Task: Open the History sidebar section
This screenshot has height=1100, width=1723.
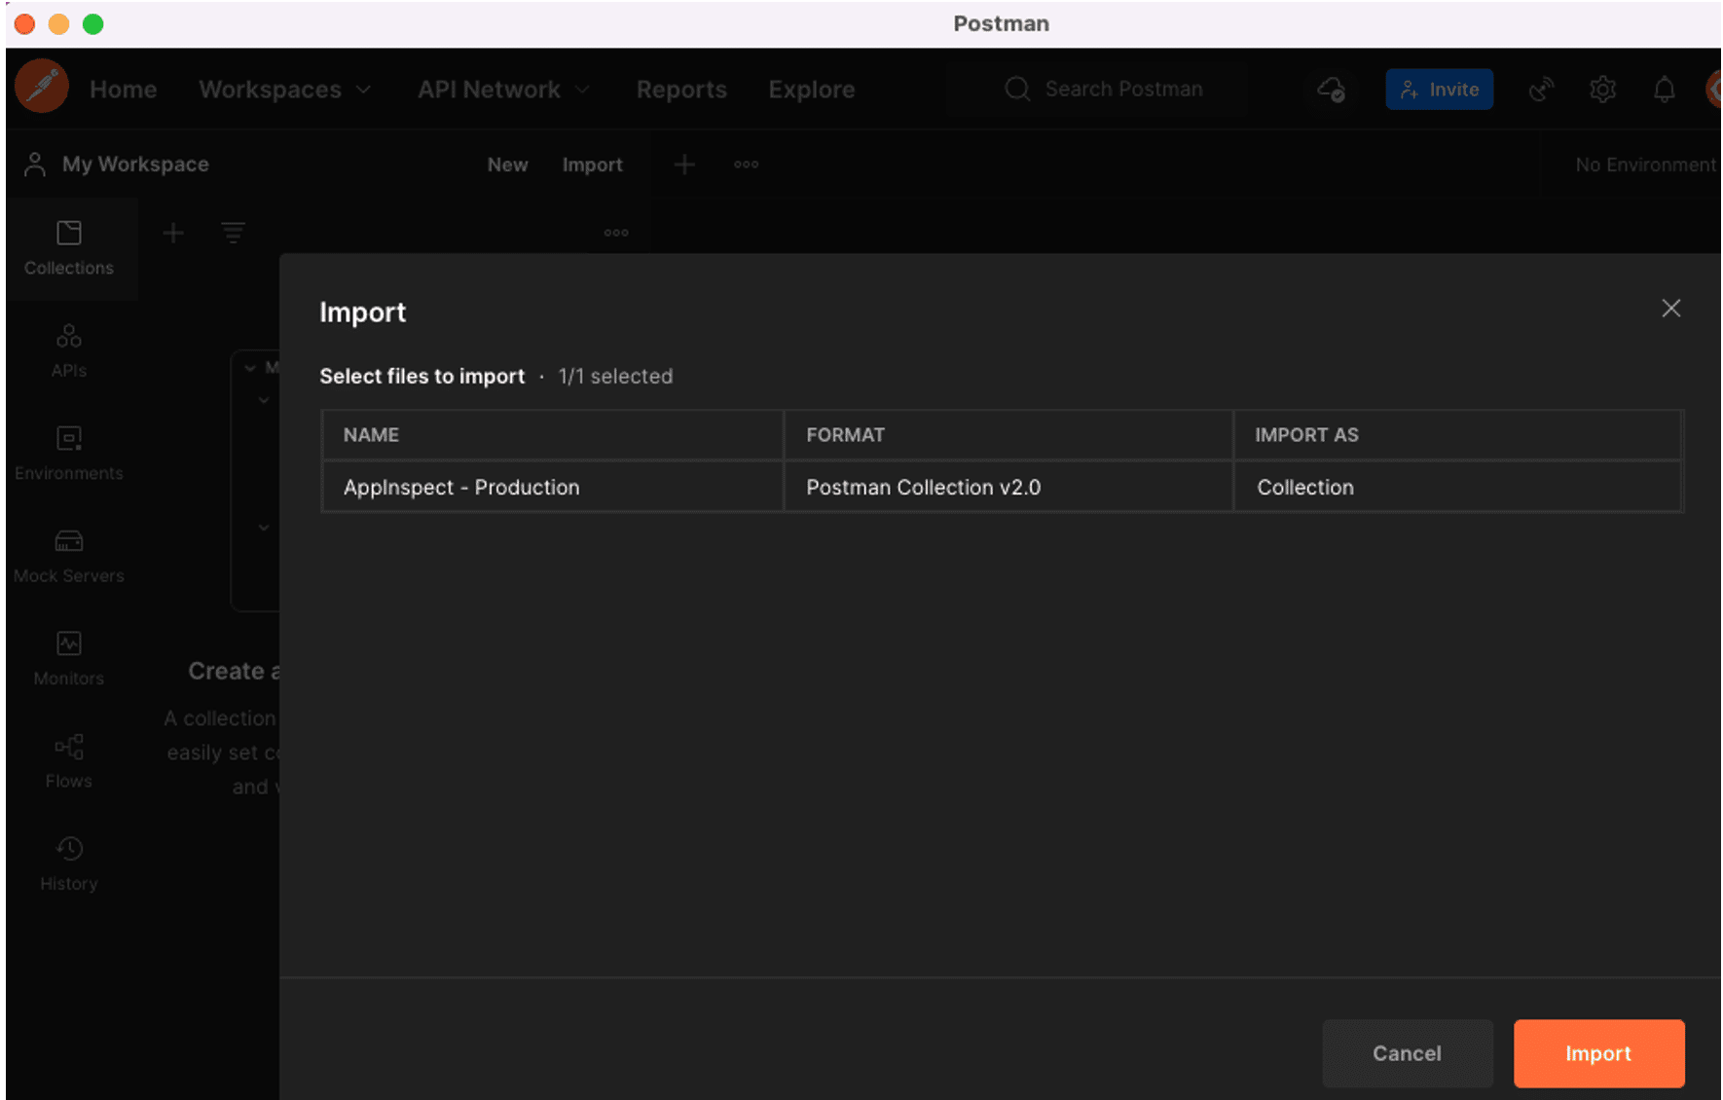Action: pos(69,864)
